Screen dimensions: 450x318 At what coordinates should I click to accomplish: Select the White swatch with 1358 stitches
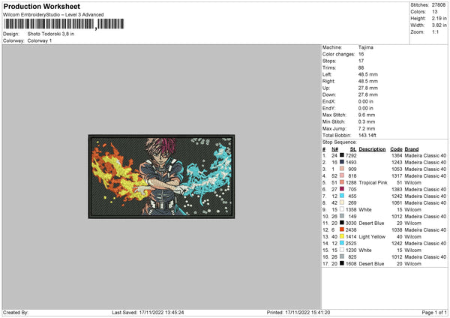click(342, 209)
